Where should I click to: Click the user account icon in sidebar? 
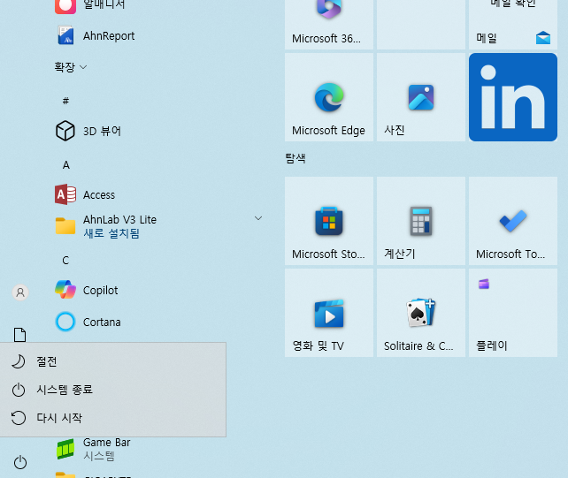20,292
